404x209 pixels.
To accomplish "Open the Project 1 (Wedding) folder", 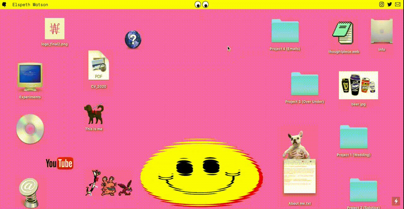I will [x=353, y=136].
